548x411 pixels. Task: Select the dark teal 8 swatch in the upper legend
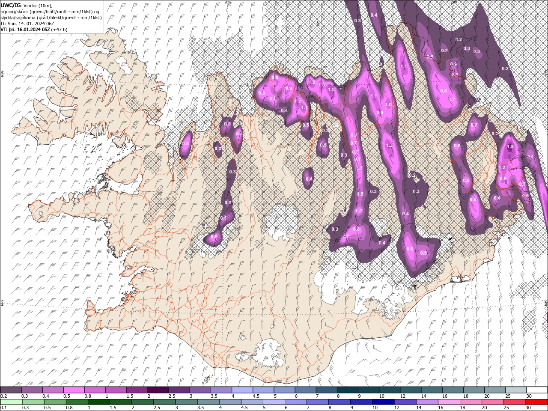click(348, 390)
